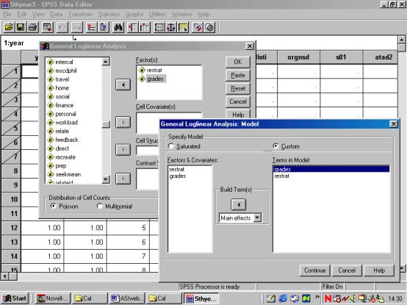The height and width of the screenshot is (305, 407).
Task: Click the variable list scroll-up arrow
Action: pos(106,62)
